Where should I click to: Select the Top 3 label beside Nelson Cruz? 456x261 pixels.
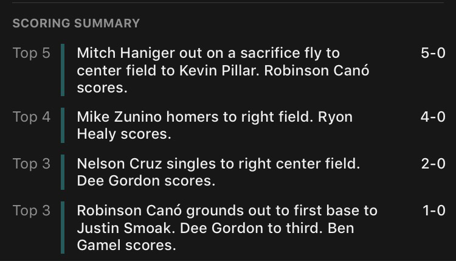coord(32,164)
